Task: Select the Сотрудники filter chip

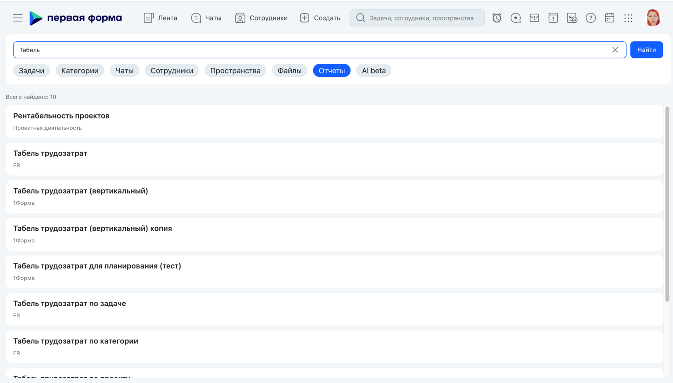Action: 172,71
